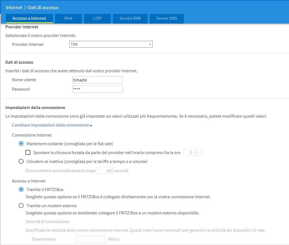Switch to the IPv6 tab

[x=68, y=18]
